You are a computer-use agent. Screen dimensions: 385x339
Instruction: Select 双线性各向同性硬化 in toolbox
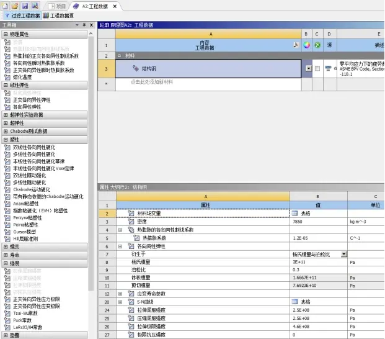coord(34,147)
